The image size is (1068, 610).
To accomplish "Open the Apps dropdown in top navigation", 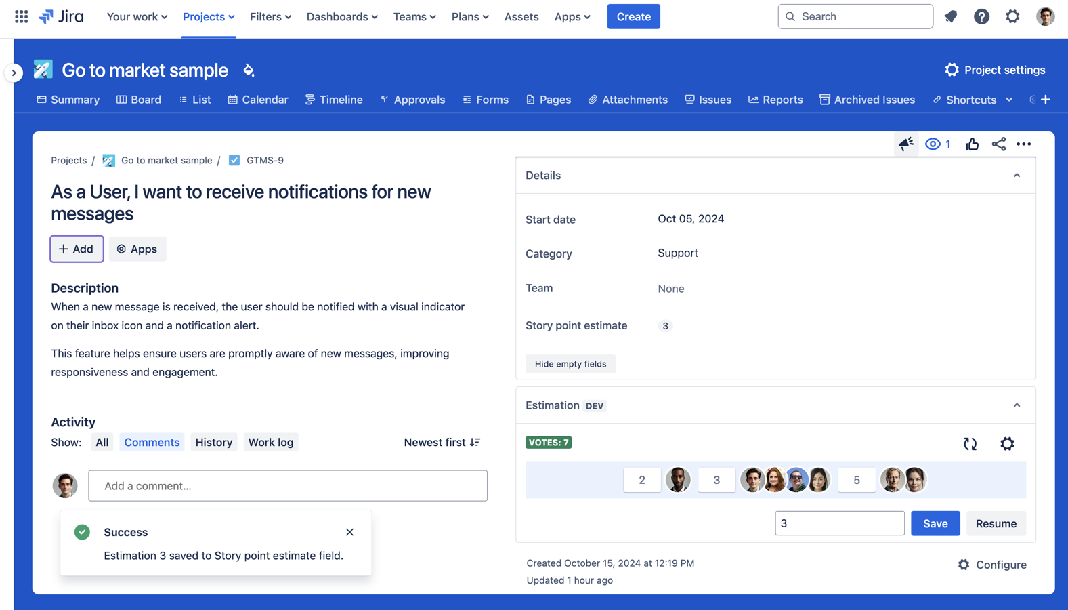I will click(x=572, y=16).
